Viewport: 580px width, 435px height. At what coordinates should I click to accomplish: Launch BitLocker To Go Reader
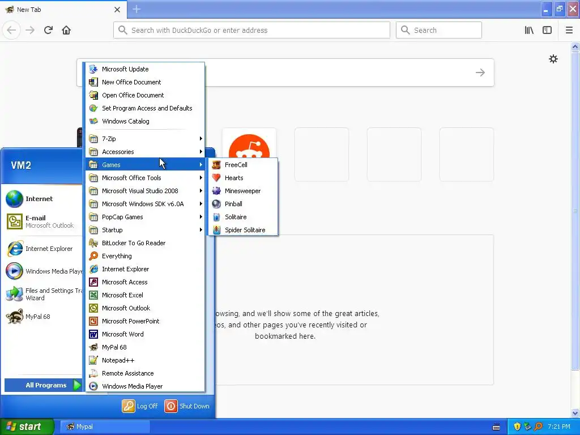tap(145, 243)
